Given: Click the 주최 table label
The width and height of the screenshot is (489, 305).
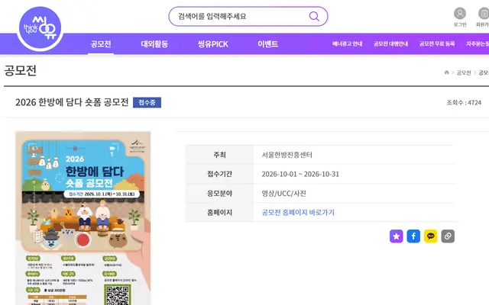Looking at the screenshot, I should click(219, 155).
